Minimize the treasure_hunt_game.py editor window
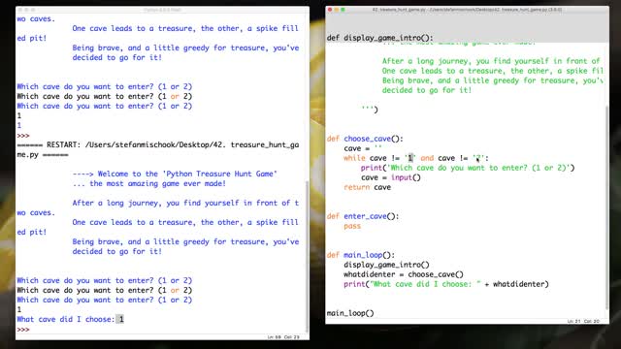This screenshot has width=621, height=349. pos(337,10)
